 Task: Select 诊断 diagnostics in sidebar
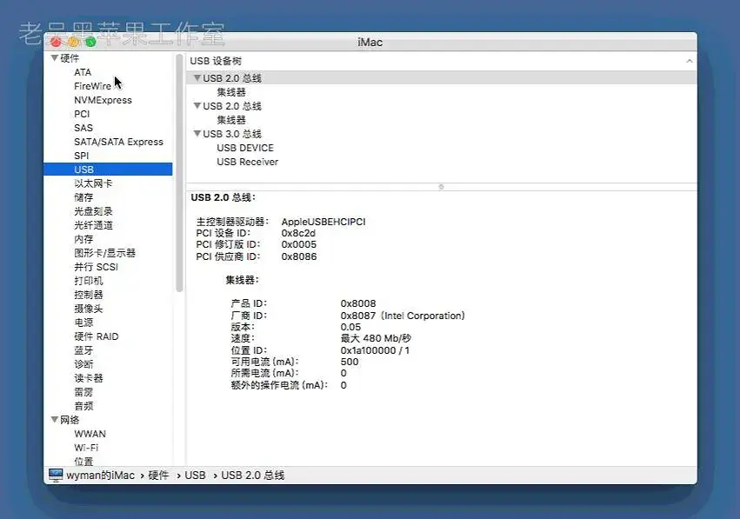tap(83, 364)
